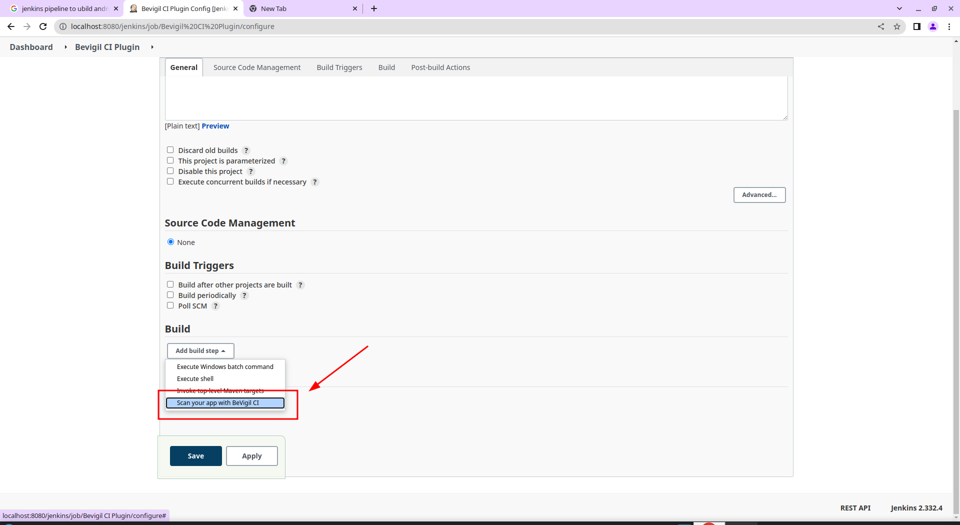The height and width of the screenshot is (525, 960).
Task: Click inside the description text area
Action: tap(476, 98)
